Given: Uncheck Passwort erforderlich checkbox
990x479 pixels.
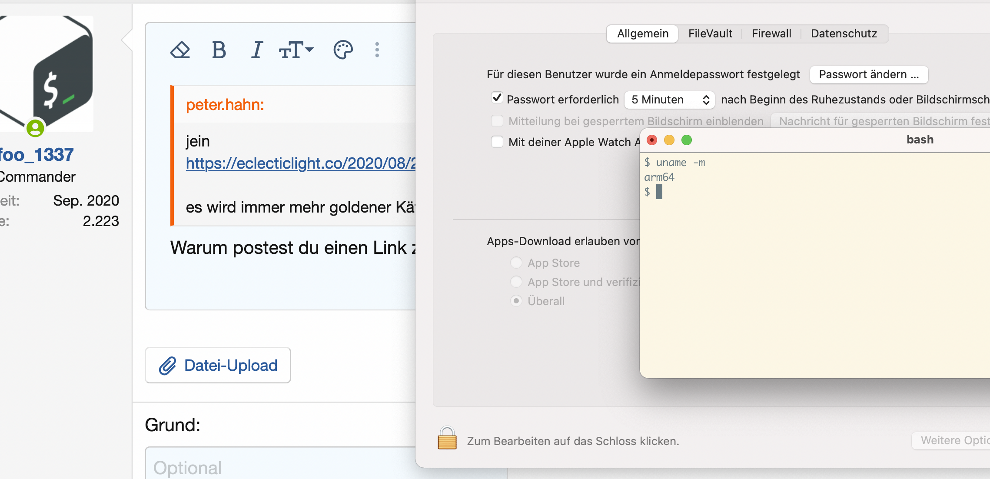Looking at the screenshot, I should tap(497, 99).
